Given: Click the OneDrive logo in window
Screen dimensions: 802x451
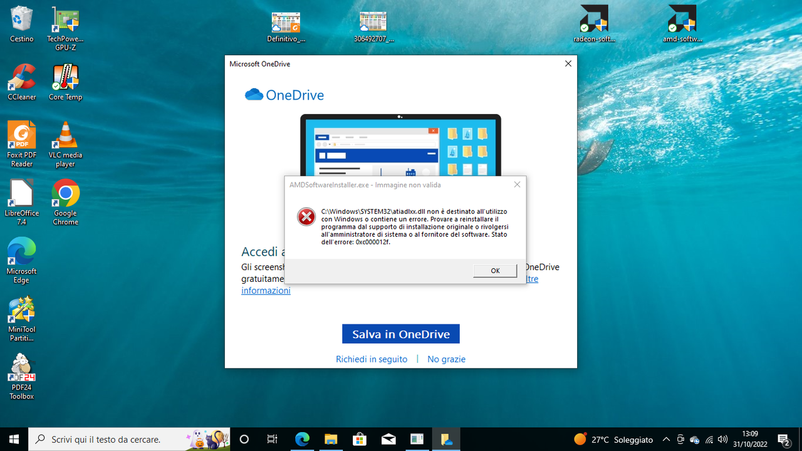Looking at the screenshot, I should [284, 95].
